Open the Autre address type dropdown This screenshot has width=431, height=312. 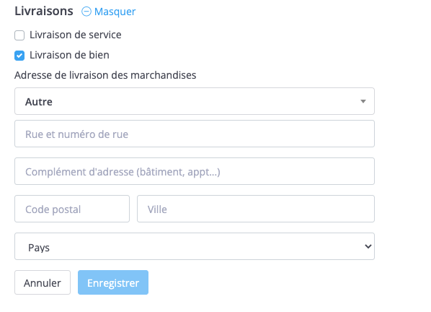pos(195,101)
